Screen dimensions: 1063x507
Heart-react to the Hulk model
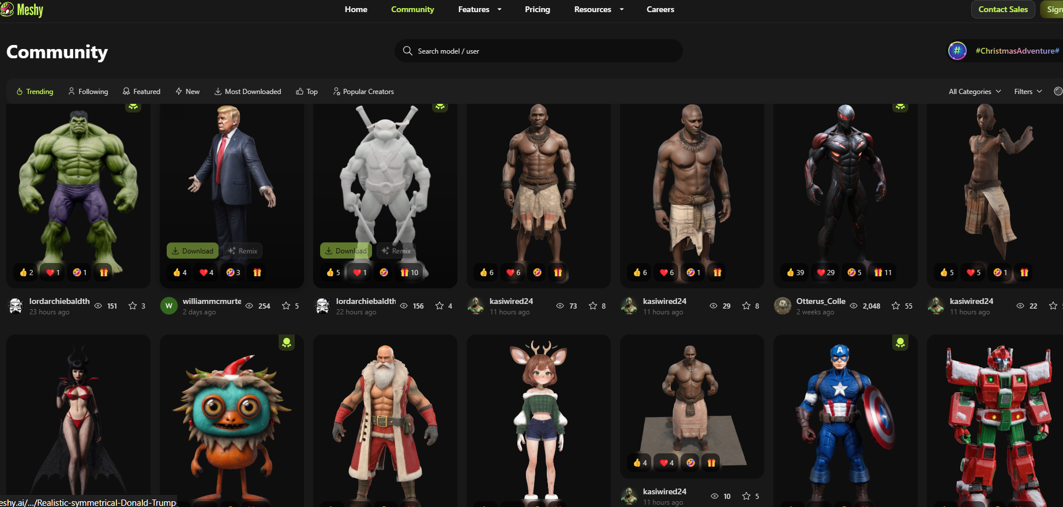click(x=53, y=272)
